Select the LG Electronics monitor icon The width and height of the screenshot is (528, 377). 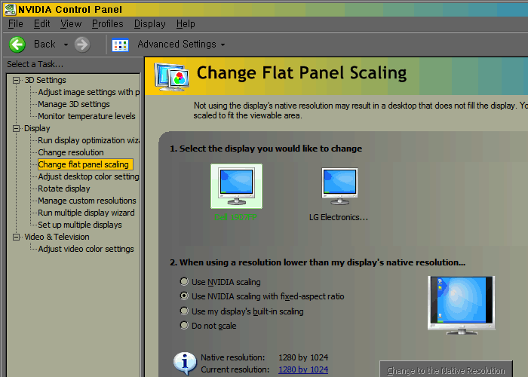(x=339, y=186)
